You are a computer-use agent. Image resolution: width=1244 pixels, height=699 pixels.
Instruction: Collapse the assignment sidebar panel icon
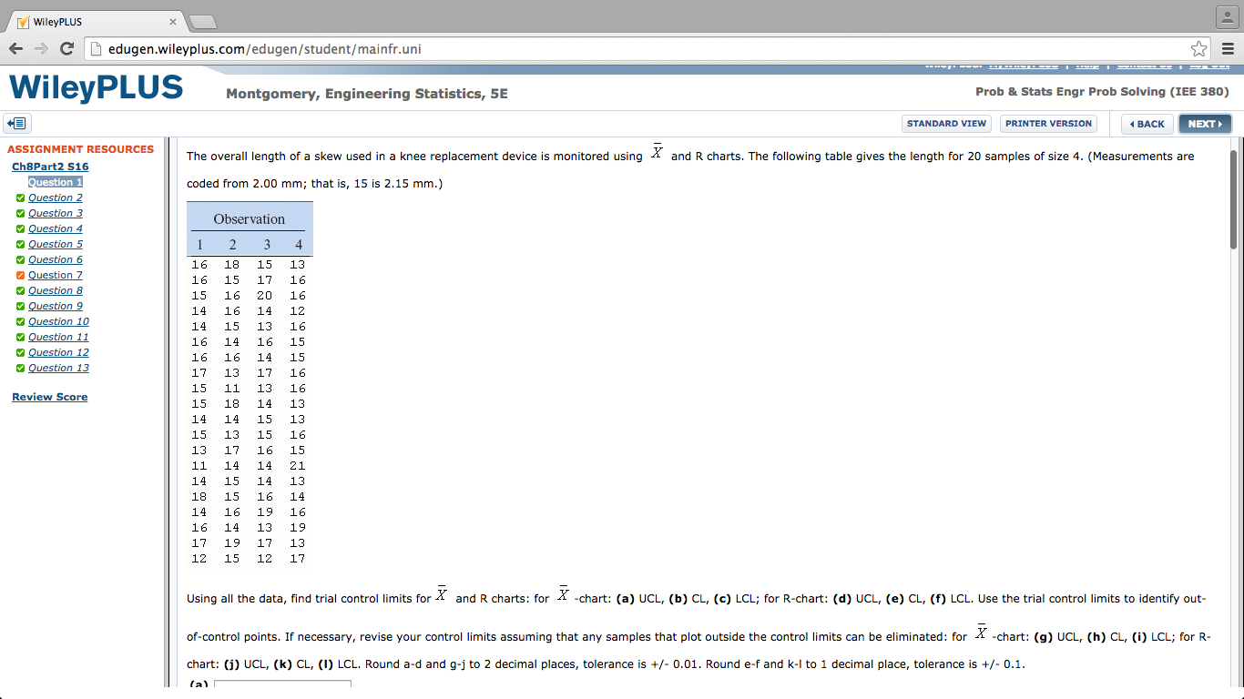tap(17, 123)
